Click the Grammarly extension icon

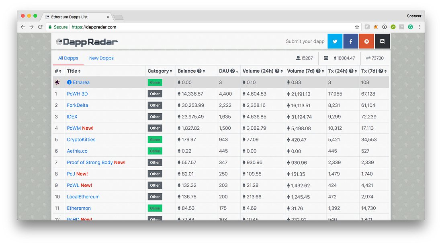410,27
